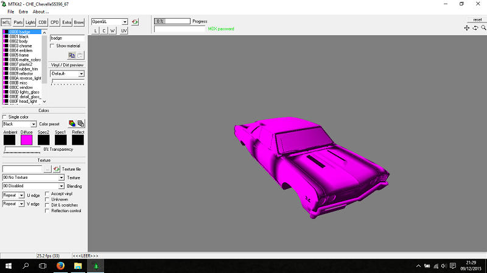Click the Spec1 color swatch

[x=60, y=140]
